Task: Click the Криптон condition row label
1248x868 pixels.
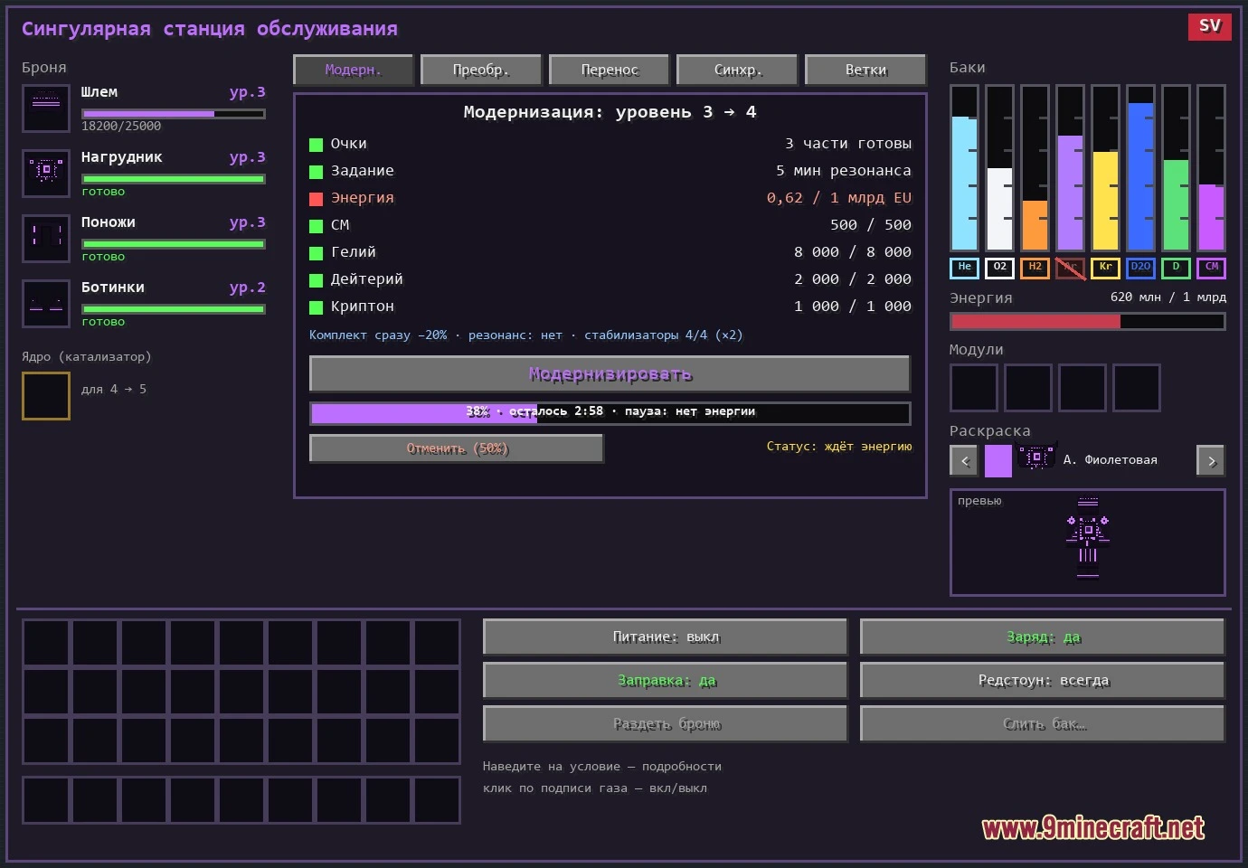Action: 362,307
